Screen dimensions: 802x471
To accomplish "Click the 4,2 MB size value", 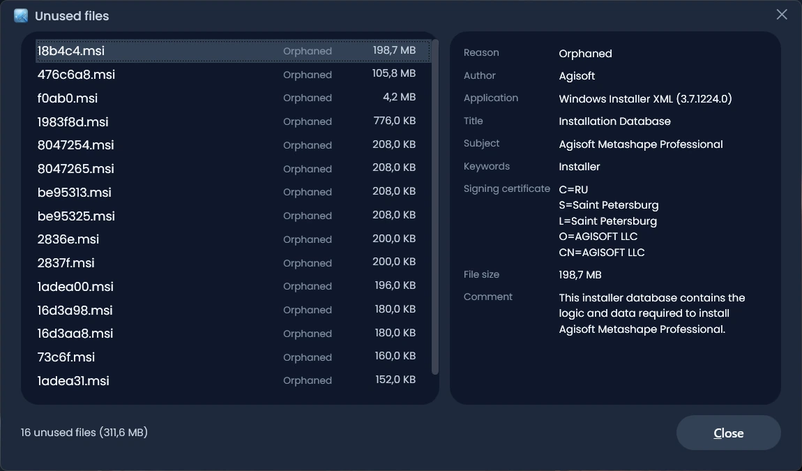I will tap(400, 97).
